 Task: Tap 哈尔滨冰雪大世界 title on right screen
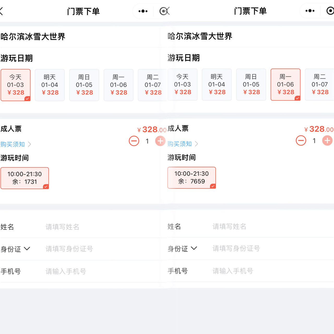click(200, 36)
